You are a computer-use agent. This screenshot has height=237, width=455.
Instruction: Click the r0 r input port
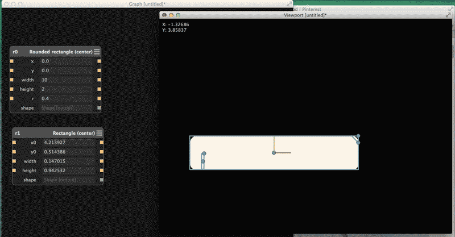11,98
